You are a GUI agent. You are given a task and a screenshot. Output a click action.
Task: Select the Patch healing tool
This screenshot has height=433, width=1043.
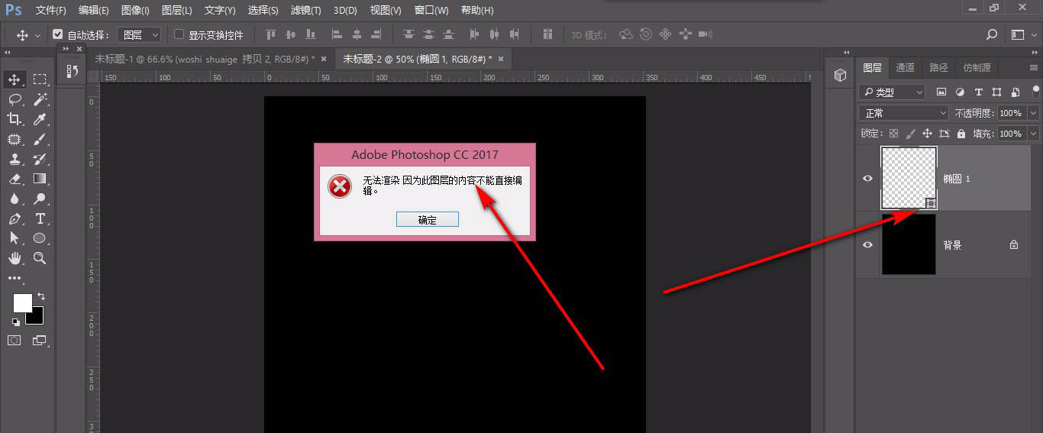15,139
